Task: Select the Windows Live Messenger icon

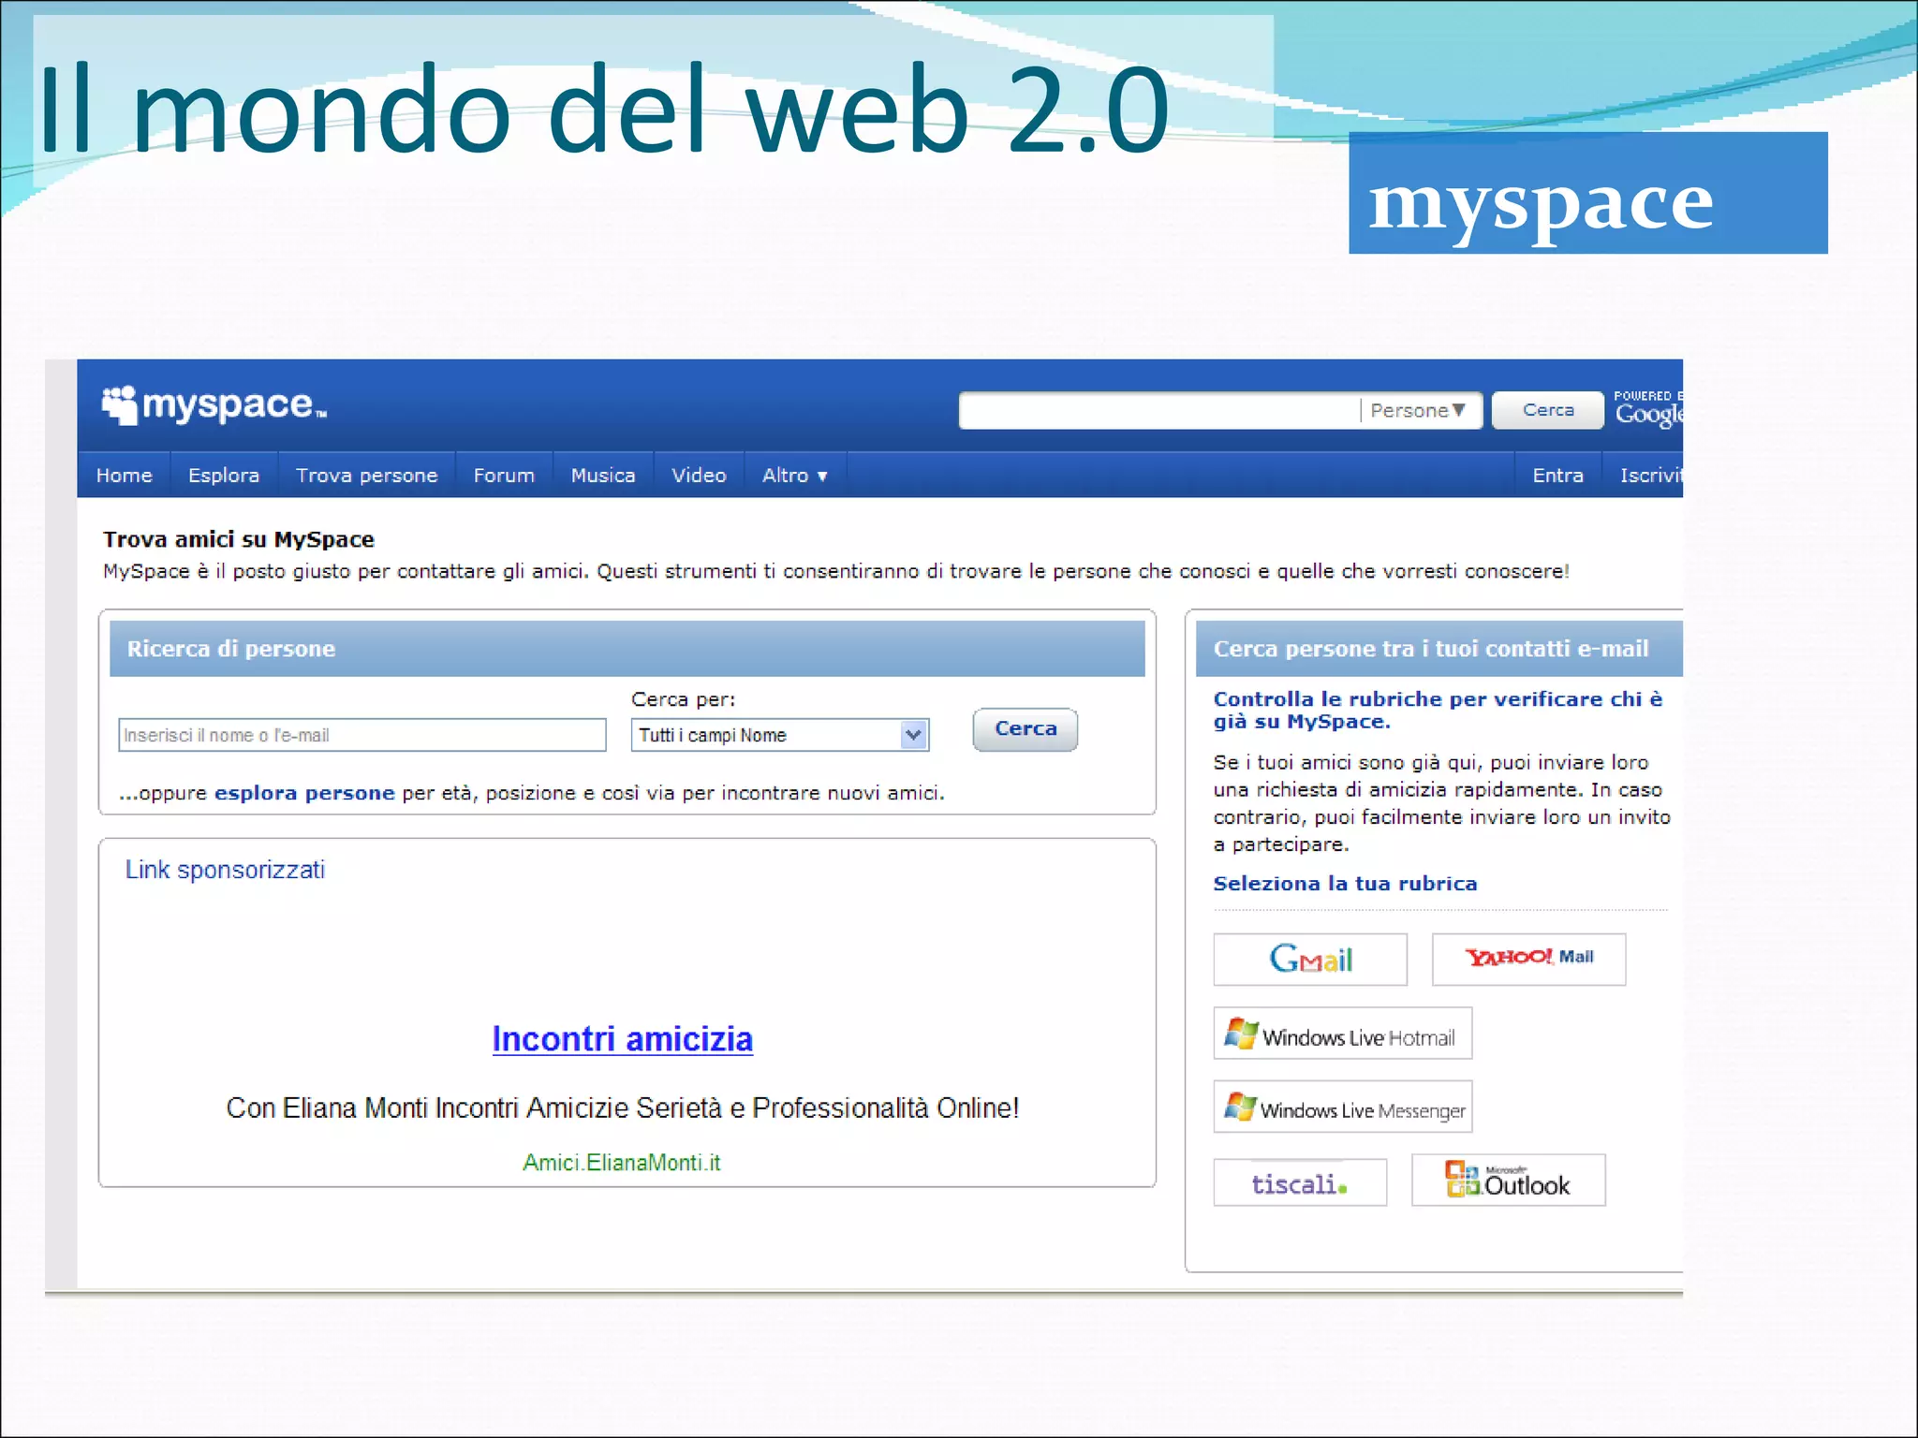Action: [1343, 1107]
